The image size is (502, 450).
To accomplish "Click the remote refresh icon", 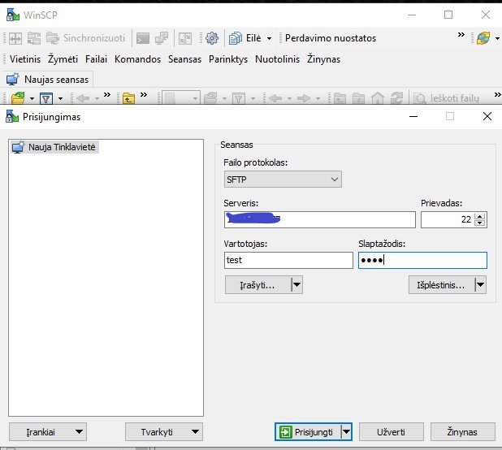I will pyautogui.click(x=396, y=98).
